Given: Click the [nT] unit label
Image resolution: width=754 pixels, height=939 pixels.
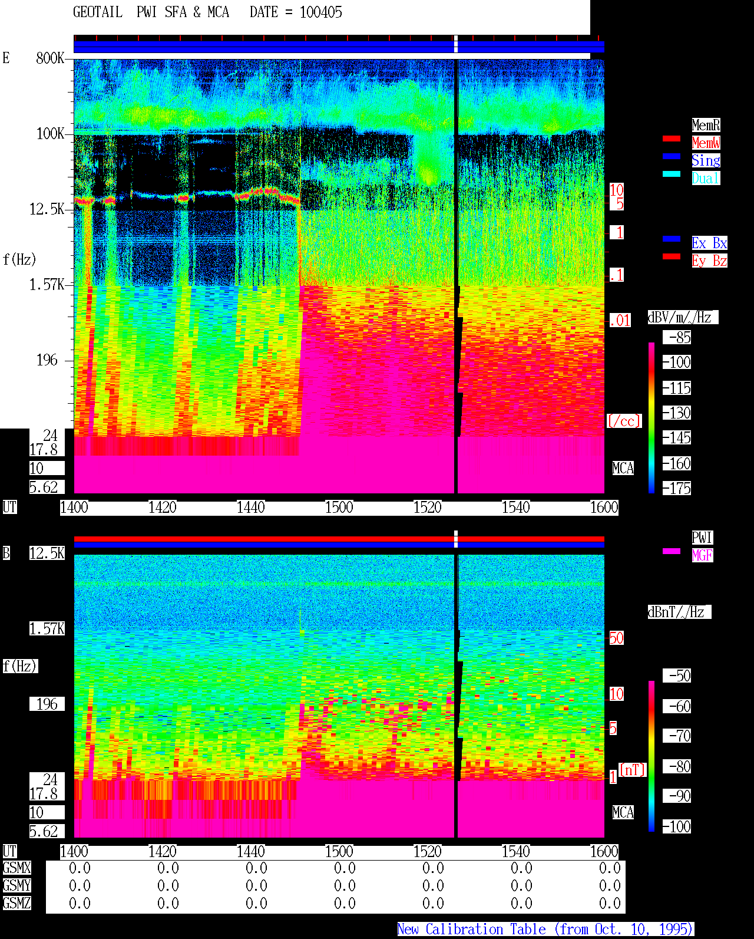Looking at the screenshot, I should tap(633, 770).
